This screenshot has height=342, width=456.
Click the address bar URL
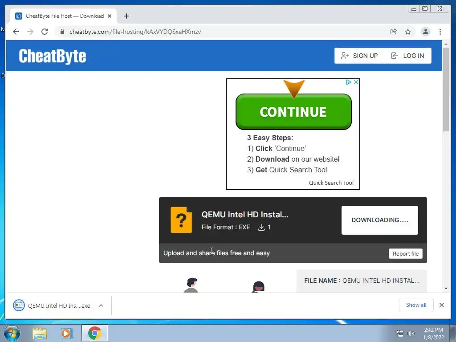point(135,32)
